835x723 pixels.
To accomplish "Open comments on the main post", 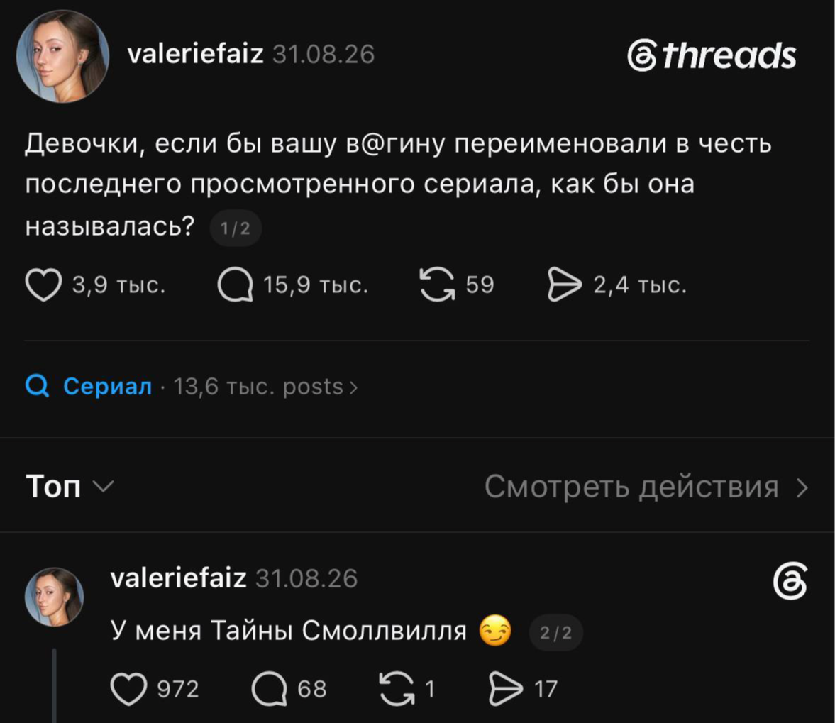I will [235, 285].
